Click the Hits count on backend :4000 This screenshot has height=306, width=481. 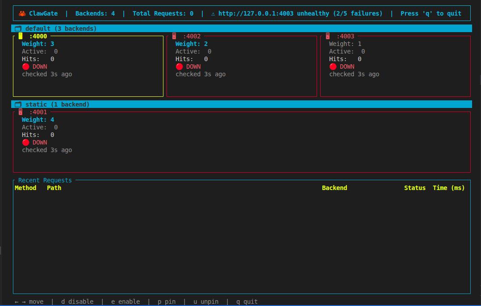38,59
